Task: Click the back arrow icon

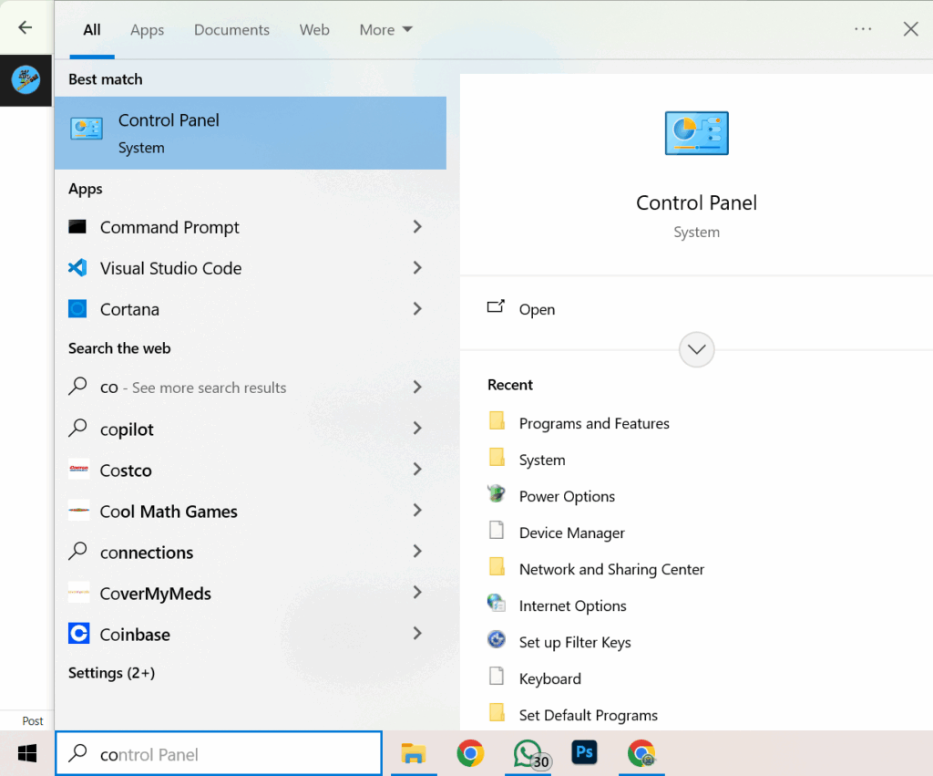Action: [x=25, y=27]
